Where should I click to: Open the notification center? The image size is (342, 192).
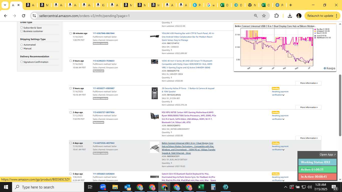tap(335, 187)
